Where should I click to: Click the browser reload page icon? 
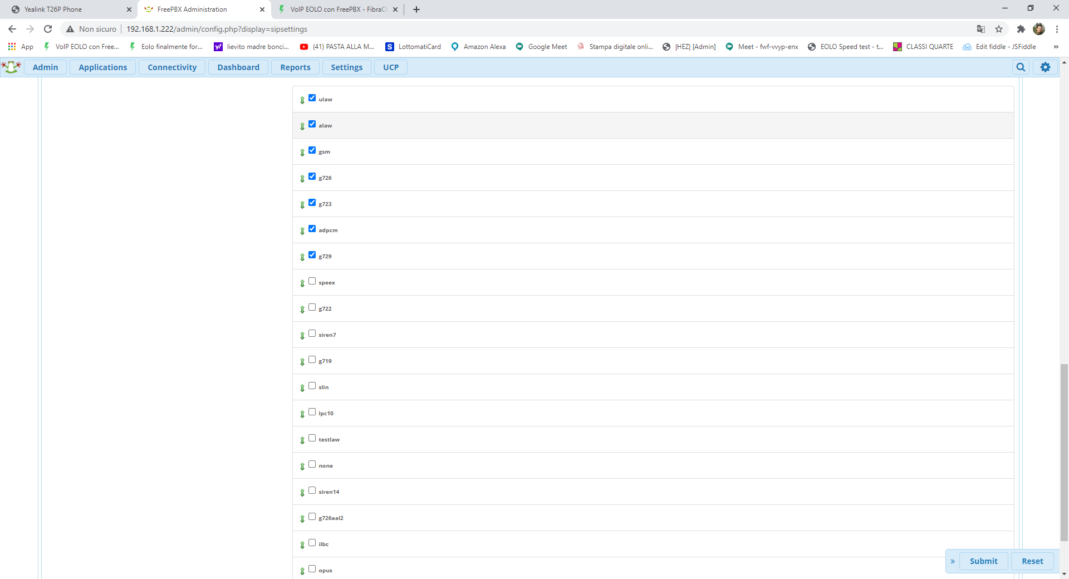pos(48,29)
